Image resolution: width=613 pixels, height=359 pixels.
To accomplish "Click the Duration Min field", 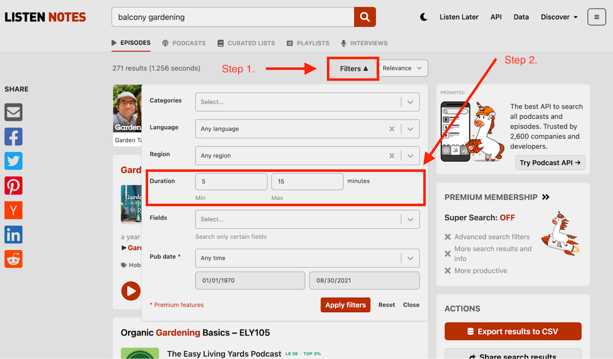I will point(231,181).
